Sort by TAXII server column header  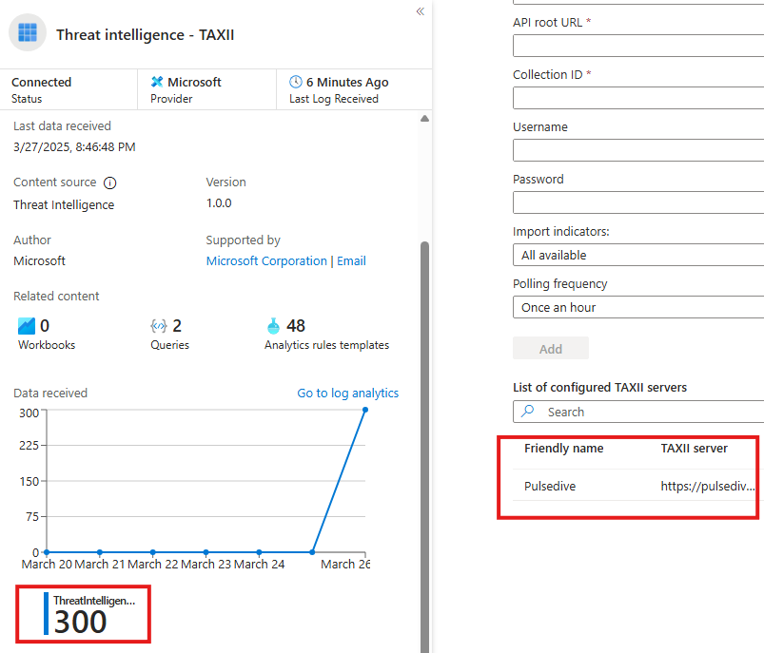coord(694,448)
